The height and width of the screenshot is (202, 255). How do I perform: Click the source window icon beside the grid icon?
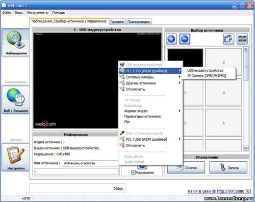click(228, 39)
